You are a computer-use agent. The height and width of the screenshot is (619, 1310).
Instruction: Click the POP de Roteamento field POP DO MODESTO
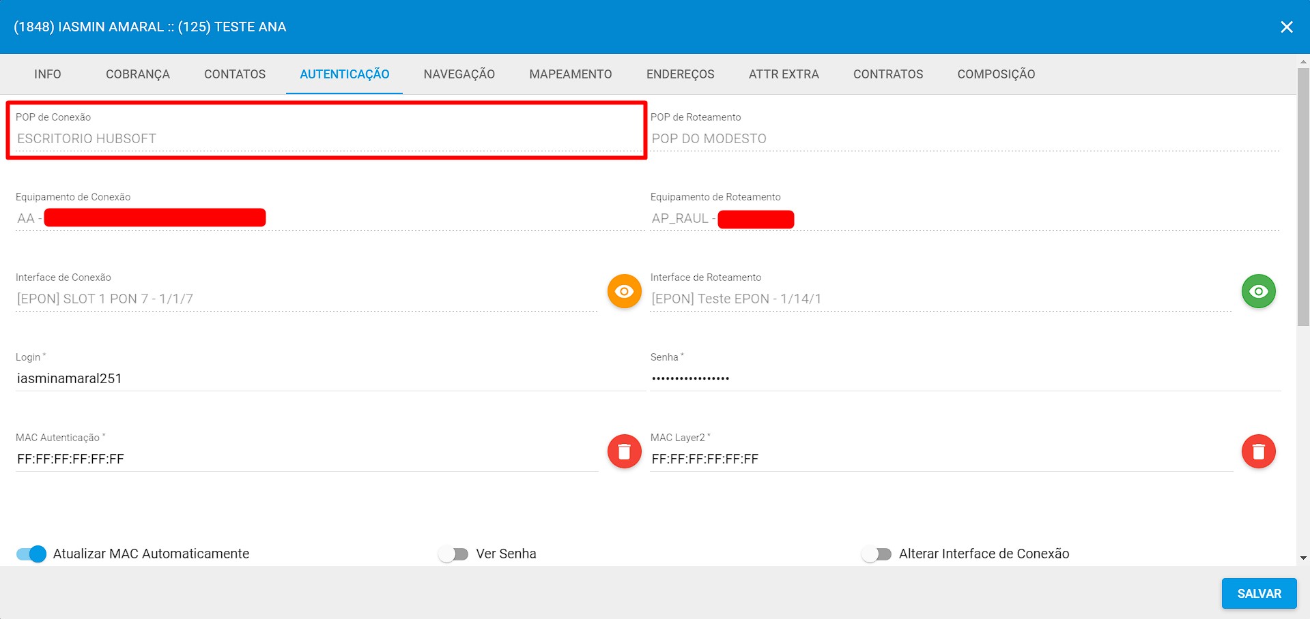pos(965,138)
